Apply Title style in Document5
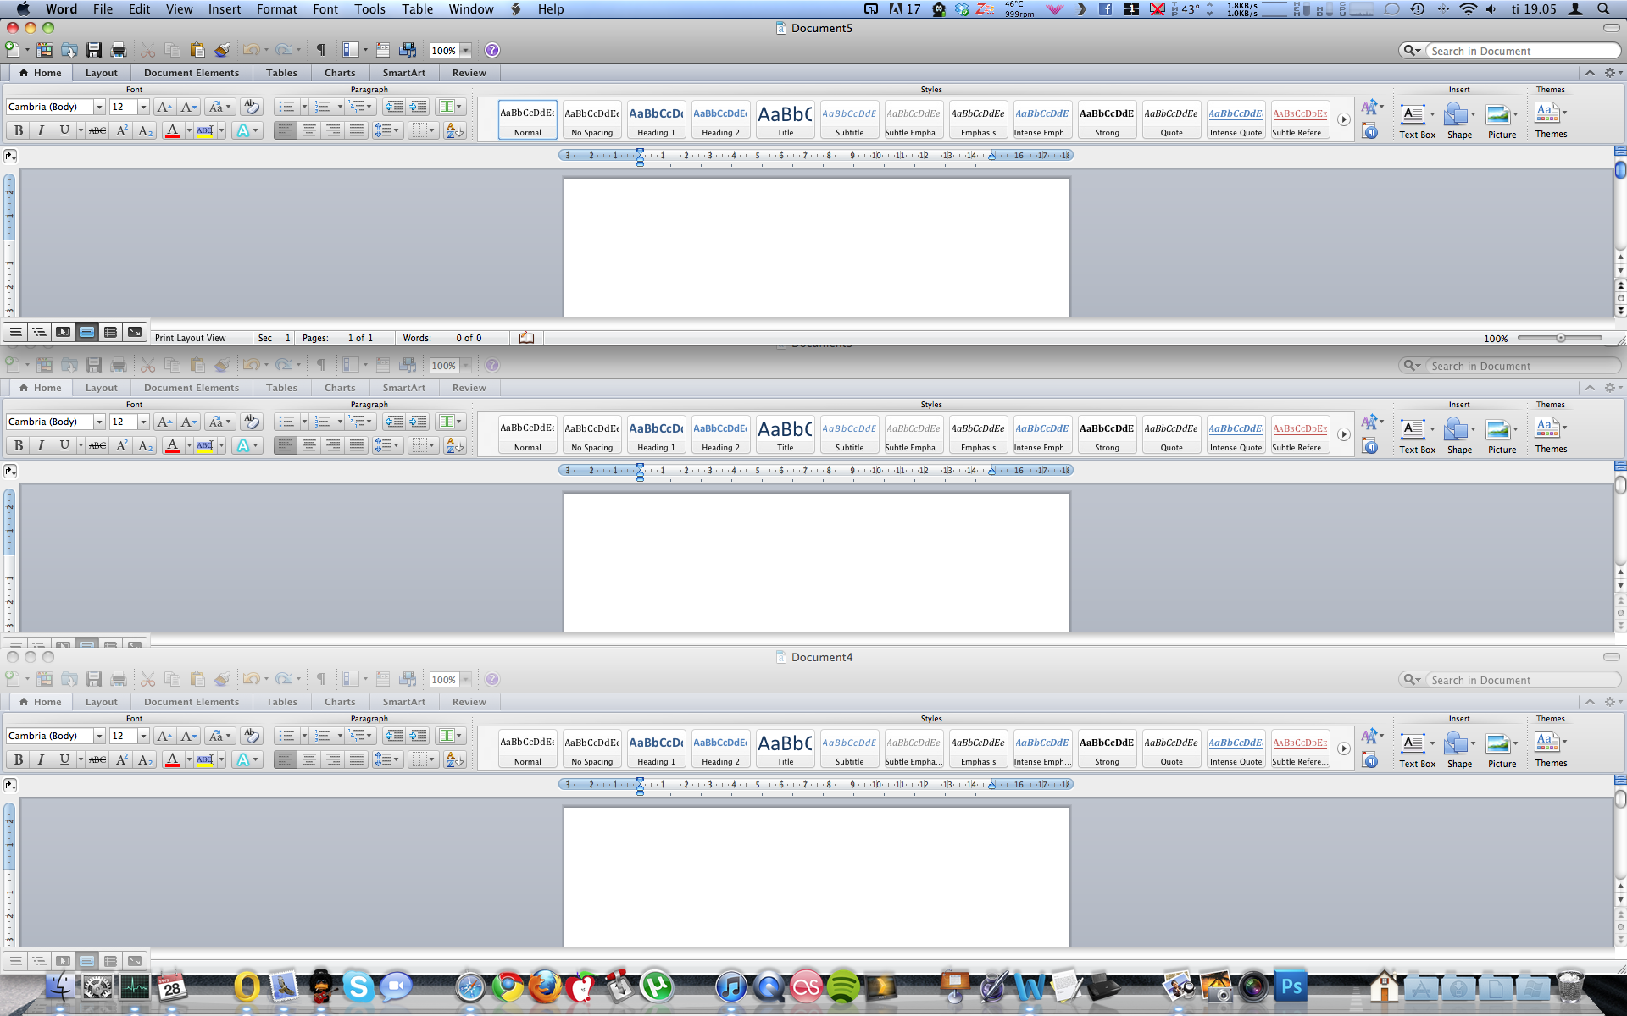Image resolution: width=1627 pixels, height=1016 pixels. (x=785, y=120)
